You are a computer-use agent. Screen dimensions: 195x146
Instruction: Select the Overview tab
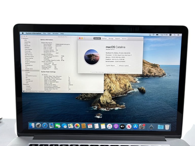click(97, 39)
